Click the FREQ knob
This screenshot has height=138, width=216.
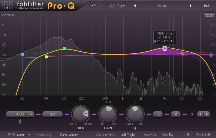coord(80,114)
